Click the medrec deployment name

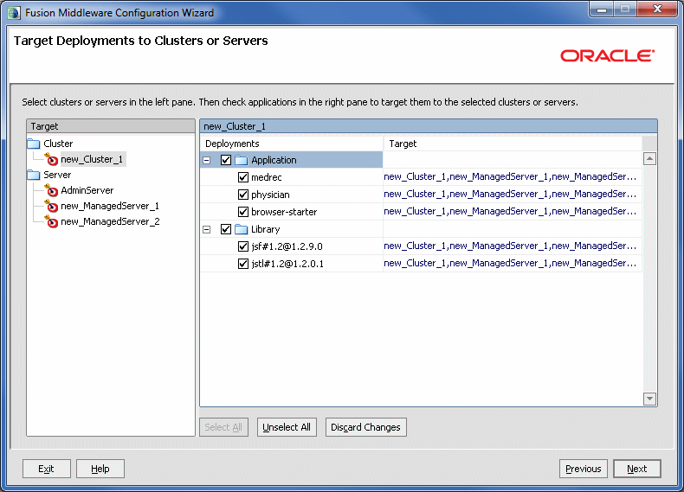tap(267, 177)
